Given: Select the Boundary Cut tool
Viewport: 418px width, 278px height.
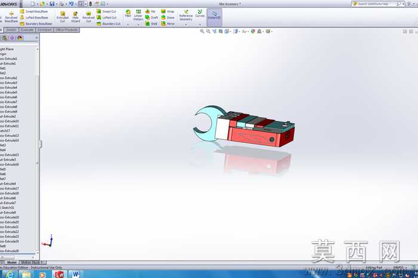Looking at the screenshot, I should pos(108,24).
